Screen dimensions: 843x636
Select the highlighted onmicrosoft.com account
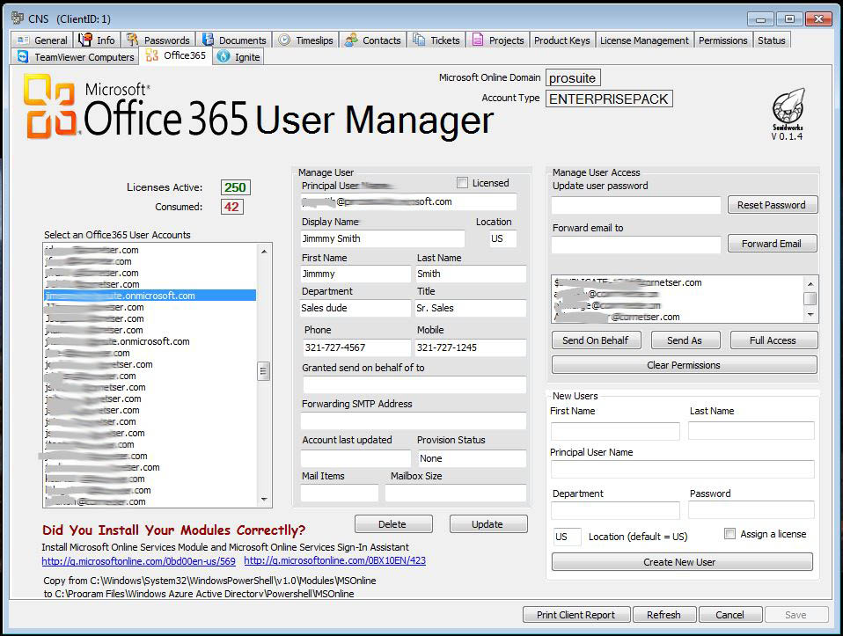pyautogui.click(x=150, y=296)
